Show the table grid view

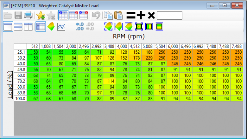pos(41,26)
